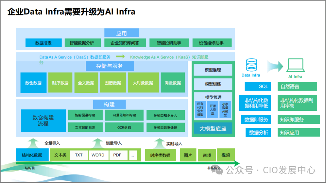Screen dimensions: 326x183
Task: Select the 应用 header box
Action: (x=121, y=33)
